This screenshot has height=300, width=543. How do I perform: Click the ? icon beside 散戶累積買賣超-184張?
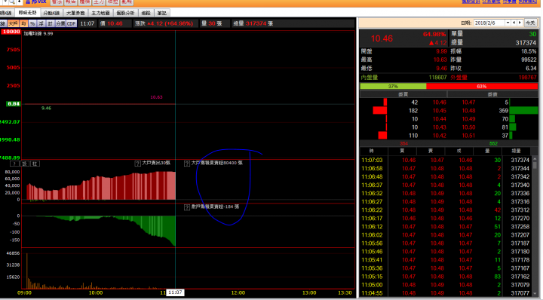pyautogui.click(x=187, y=207)
